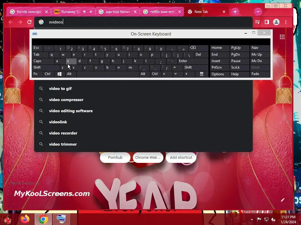Click the space bar key
The image size is (301, 225).
point(108,74)
